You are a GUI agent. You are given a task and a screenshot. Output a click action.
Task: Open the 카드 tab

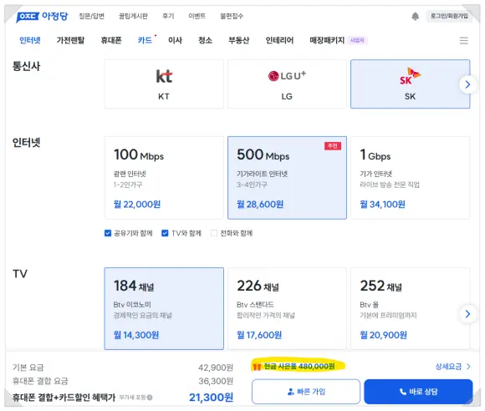coord(145,40)
